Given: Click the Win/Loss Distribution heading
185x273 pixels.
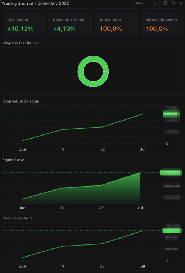Looking at the screenshot, I should (x=21, y=43).
